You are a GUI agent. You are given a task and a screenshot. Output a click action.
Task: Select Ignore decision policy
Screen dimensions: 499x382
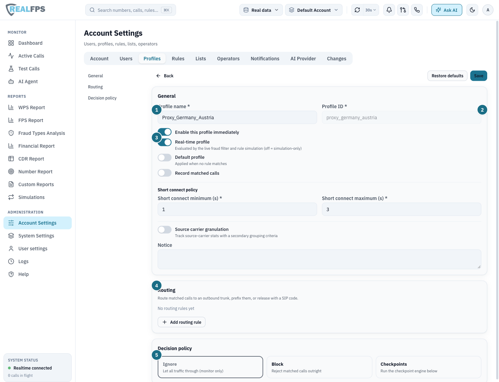210,367
